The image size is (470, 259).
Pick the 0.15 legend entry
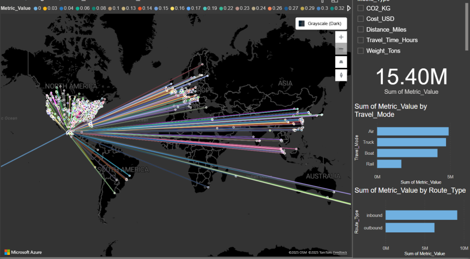coord(161,8)
